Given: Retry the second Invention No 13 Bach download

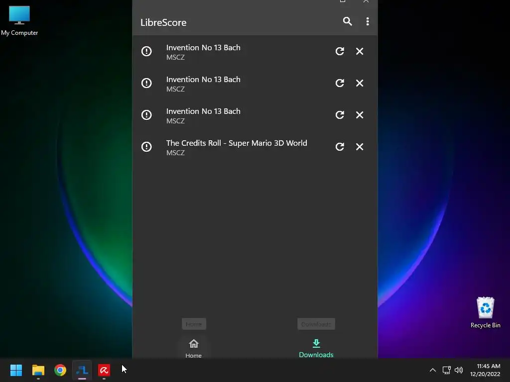Looking at the screenshot, I should pyautogui.click(x=340, y=83).
